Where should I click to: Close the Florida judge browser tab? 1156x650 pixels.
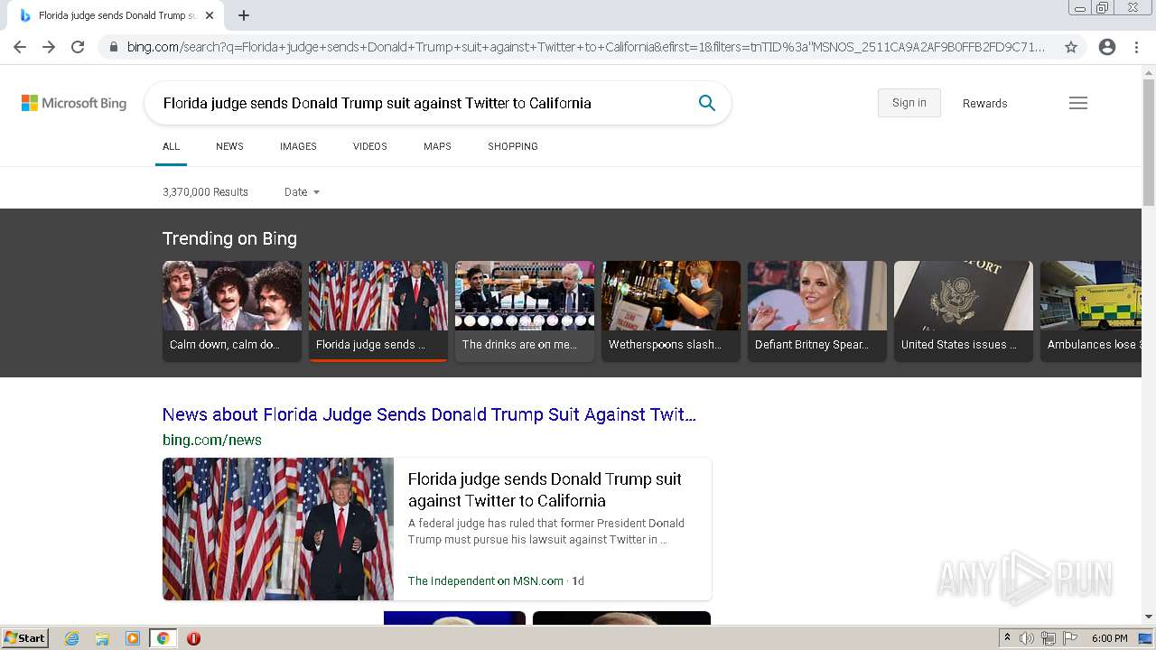210,15
